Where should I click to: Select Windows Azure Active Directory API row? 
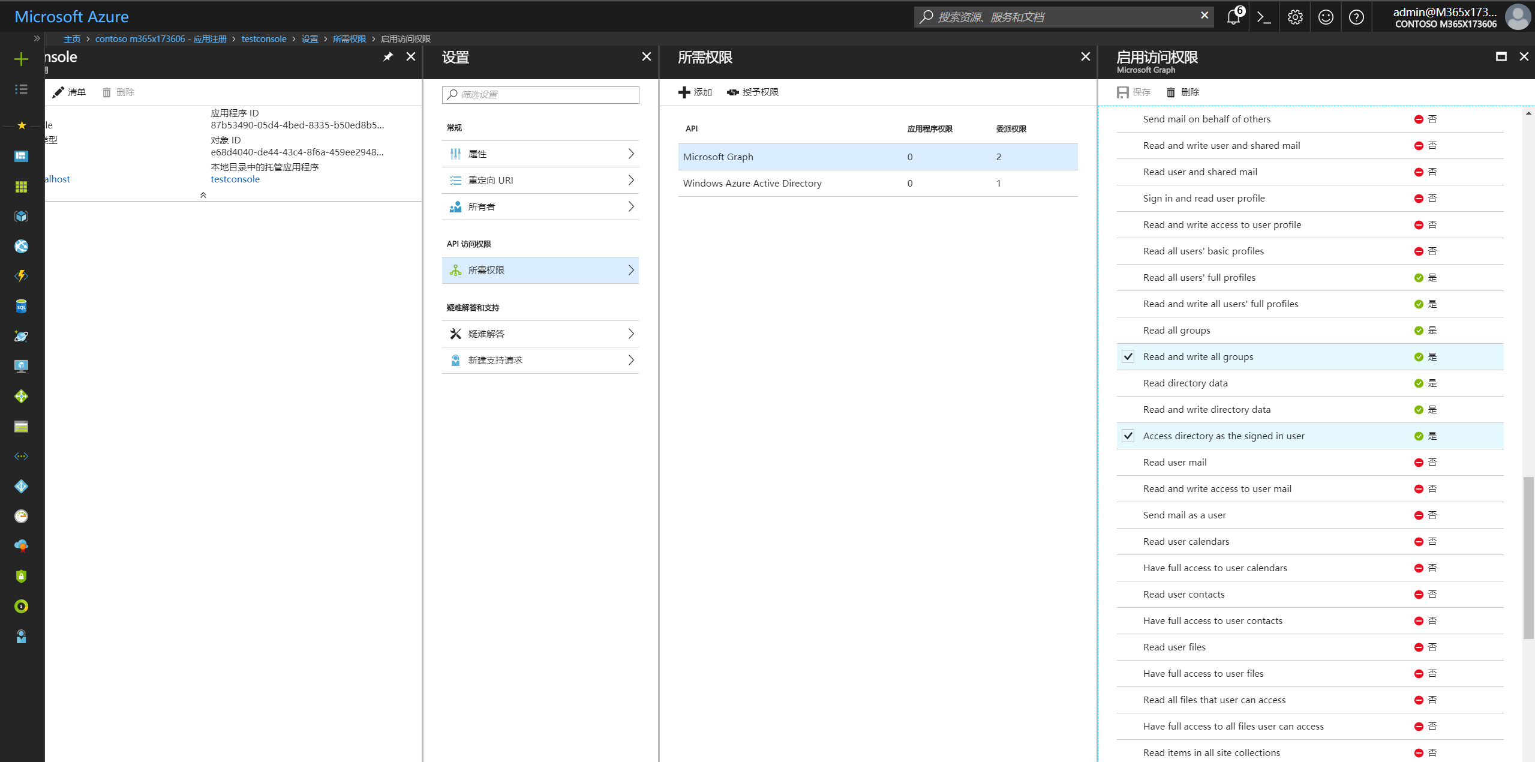tap(752, 183)
